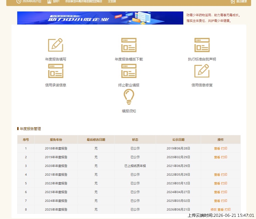Click the 公示日期 column header
The width and height of the screenshot is (256, 219).
point(178,139)
